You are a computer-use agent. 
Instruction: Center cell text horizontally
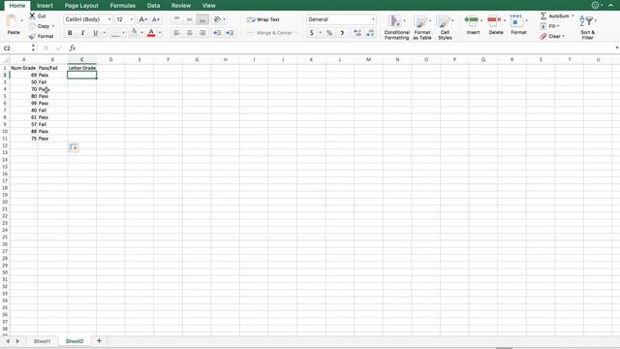click(190, 33)
